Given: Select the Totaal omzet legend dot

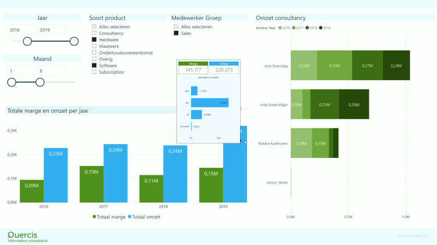Looking at the screenshot, I should [129, 217].
